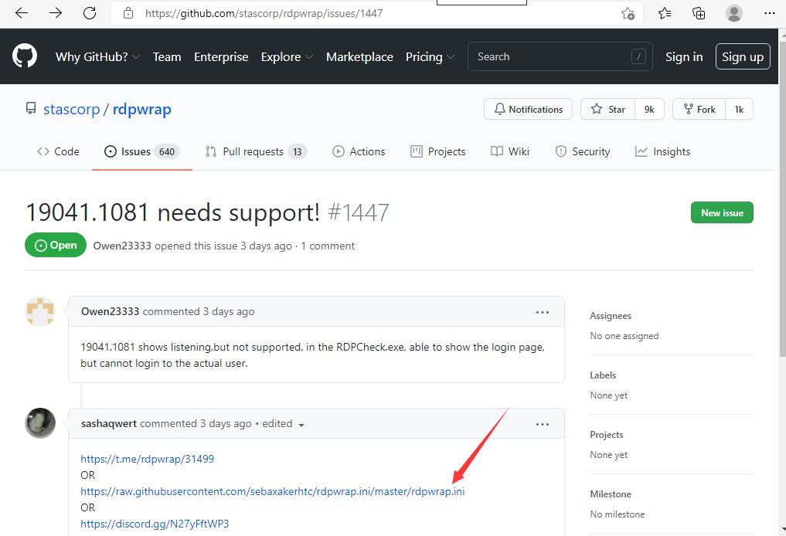Click the 3 days ago timestamp on Owen23333's comment
This screenshot has height=536, width=786.
point(229,311)
